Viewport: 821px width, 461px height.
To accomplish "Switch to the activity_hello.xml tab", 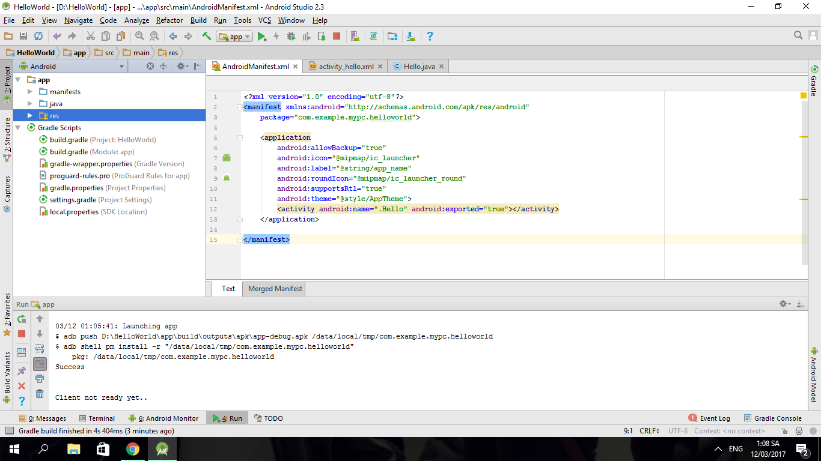I will click(346, 67).
